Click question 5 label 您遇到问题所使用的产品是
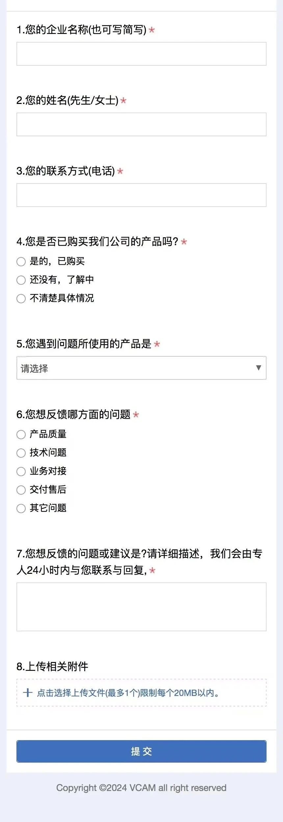This screenshot has width=283, height=822. 84,344
